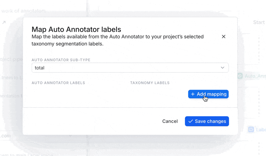Click the dialog description paragraph text
The image size is (266, 156).
tap(118, 40)
